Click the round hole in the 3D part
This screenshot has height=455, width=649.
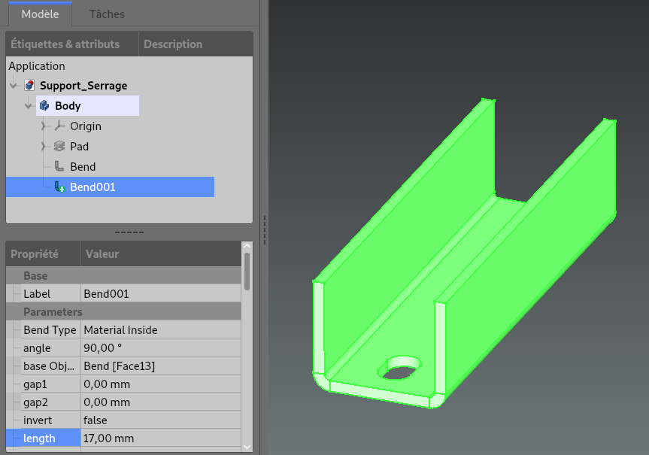pos(402,368)
